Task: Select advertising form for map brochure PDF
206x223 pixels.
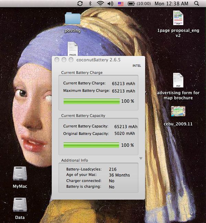Action: click(178, 80)
